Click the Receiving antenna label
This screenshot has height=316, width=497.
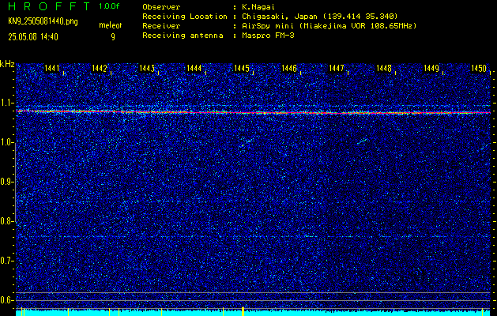183,36
